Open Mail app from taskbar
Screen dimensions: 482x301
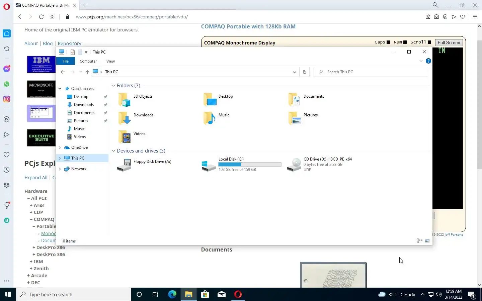221,294
